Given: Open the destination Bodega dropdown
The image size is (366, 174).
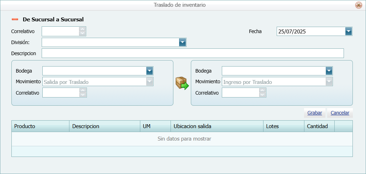Looking at the screenshot, I should [329, 71].
